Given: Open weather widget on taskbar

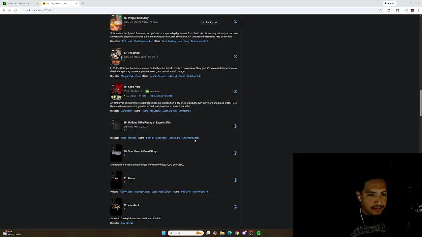Looking at the screenshot, I should click(x=12, y=233).
